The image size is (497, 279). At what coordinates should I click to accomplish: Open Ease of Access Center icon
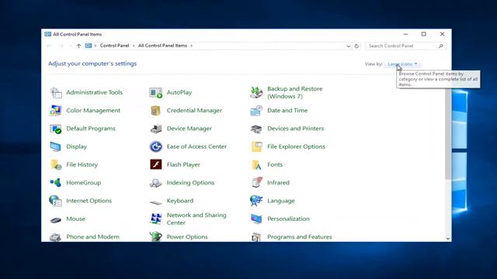(155, 146)
